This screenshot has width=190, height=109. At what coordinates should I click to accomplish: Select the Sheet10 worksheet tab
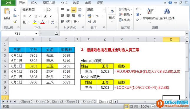click(42, 102)
